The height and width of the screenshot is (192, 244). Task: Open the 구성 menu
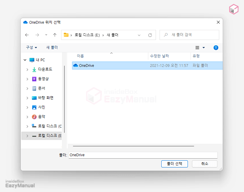point(31,47)
